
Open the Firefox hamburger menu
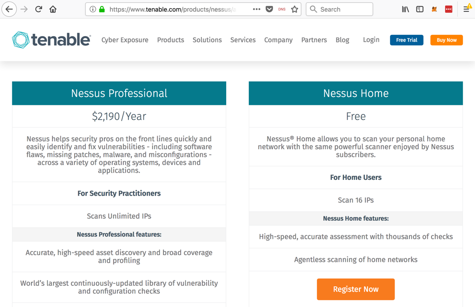tap(466, 9)
